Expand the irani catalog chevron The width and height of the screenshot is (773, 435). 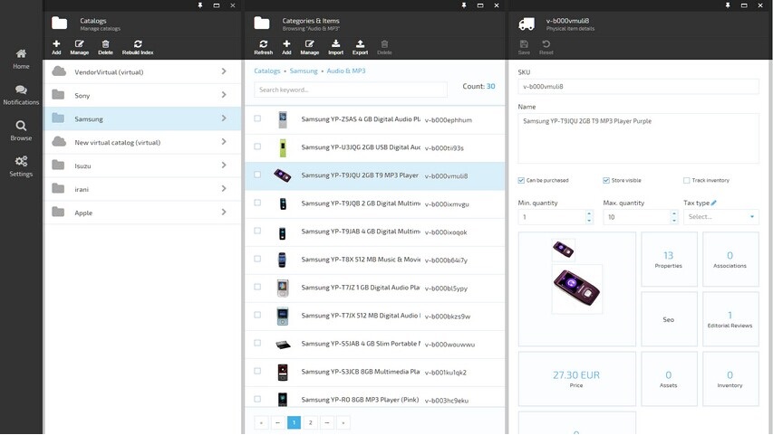click(x=224, y=188)
